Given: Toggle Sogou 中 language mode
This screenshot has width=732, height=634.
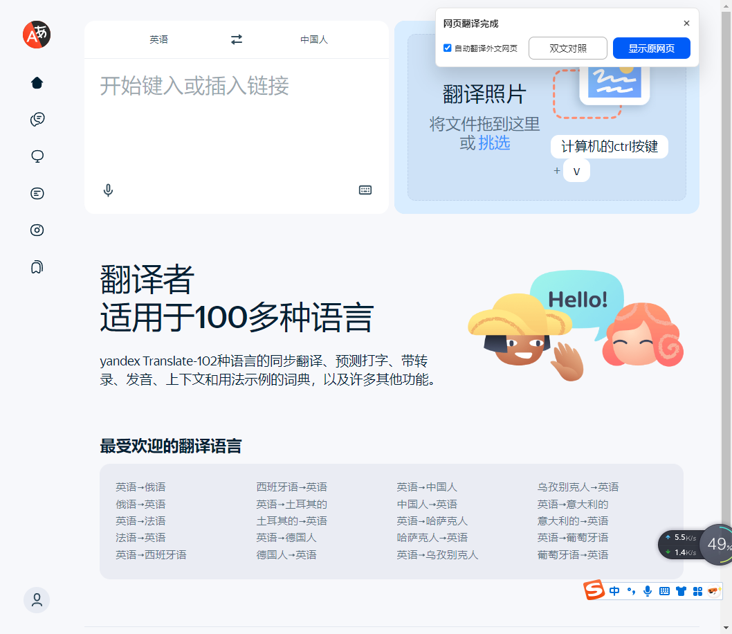Looking at the screenshot, I should pos(614,591).
